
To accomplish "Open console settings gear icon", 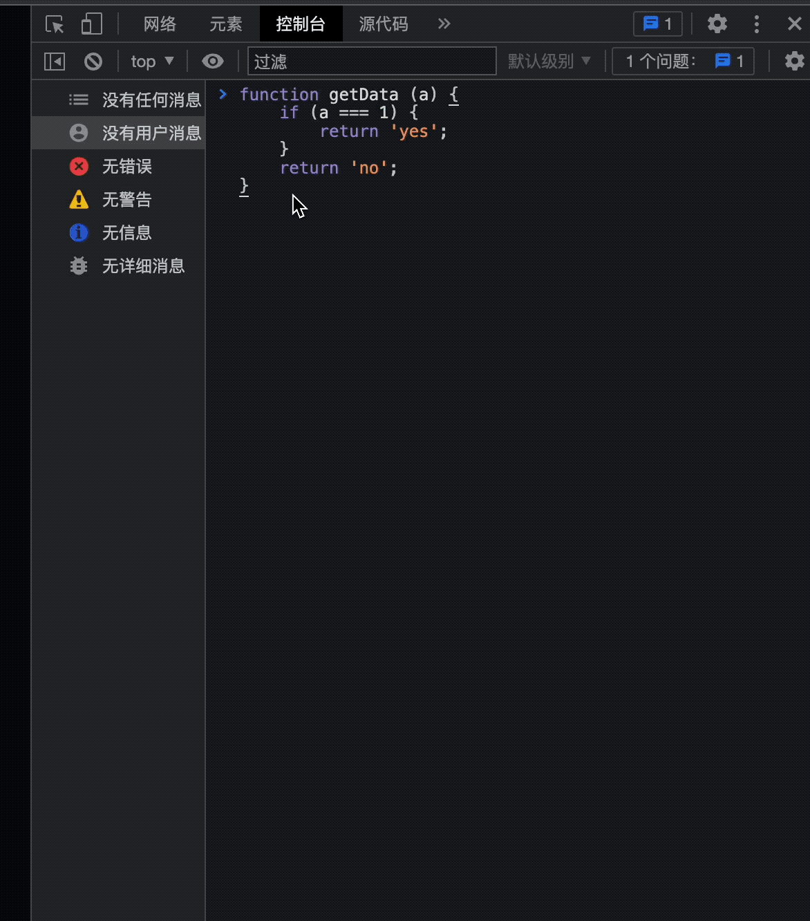I will [795, 62].
